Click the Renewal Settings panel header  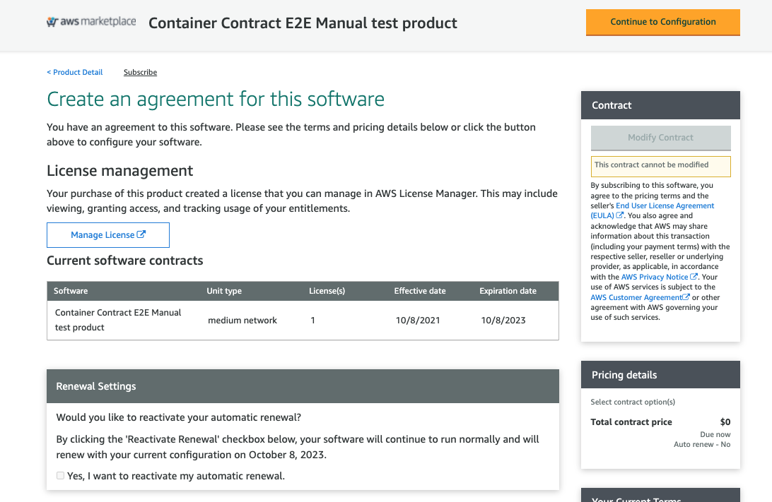click(x=303, y=386)
